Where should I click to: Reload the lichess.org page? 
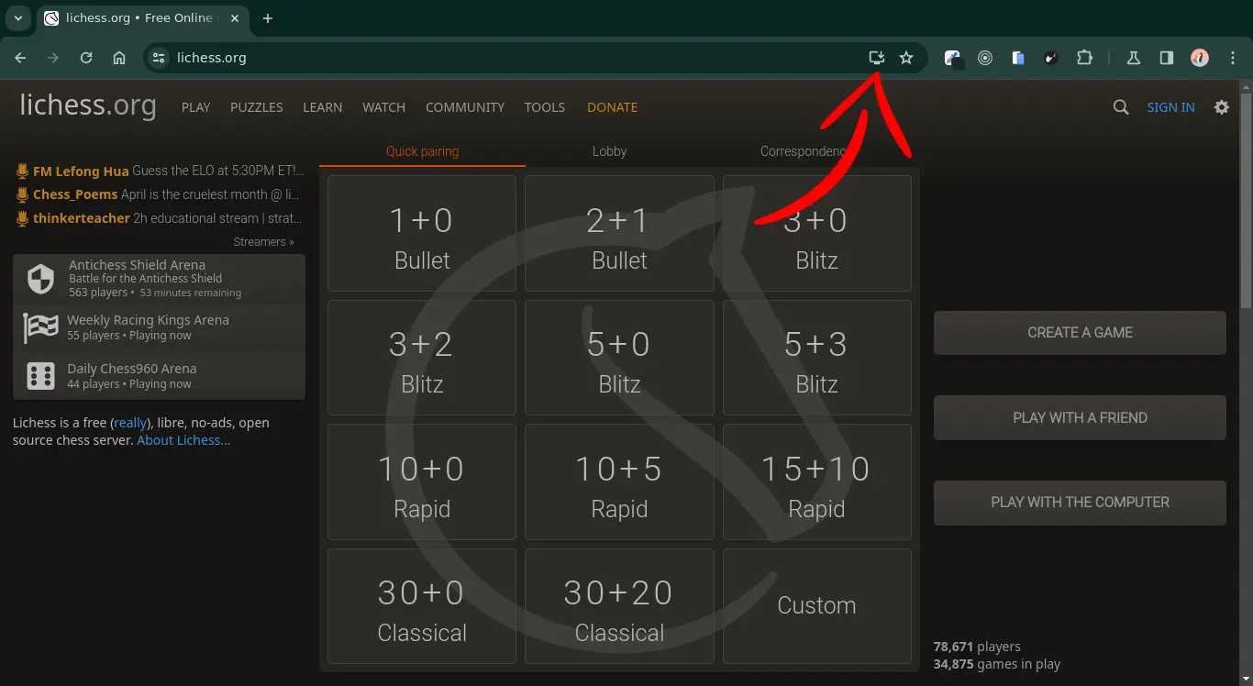tap(86, 58)
